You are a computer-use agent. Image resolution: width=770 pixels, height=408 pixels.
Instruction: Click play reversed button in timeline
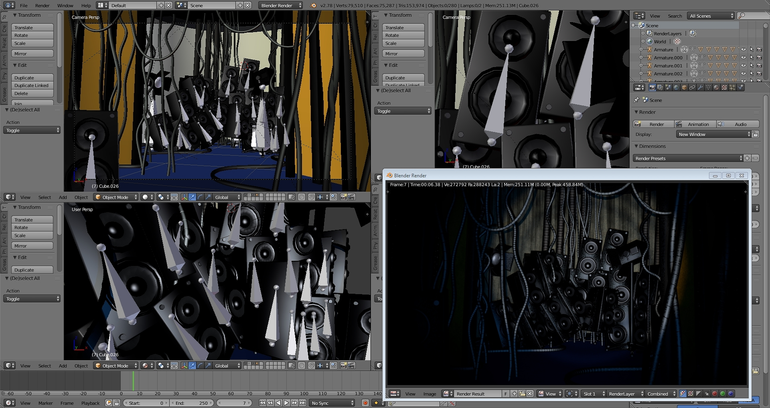tap(278, 403)
